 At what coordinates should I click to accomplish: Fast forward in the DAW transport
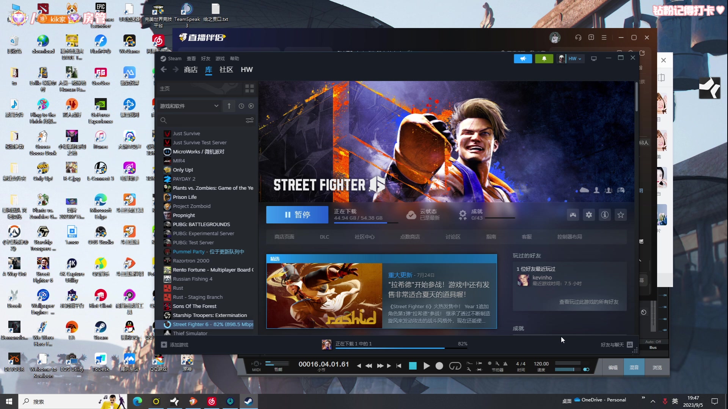coord(380,366)
